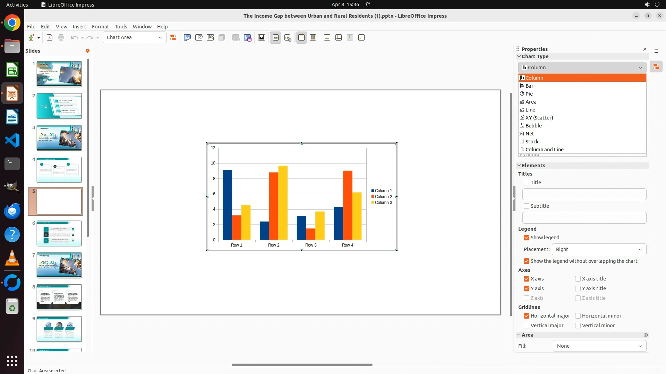Screen dimensions: 666x374
Task: Open the Format menu
Action: click(x=100, y=27)
